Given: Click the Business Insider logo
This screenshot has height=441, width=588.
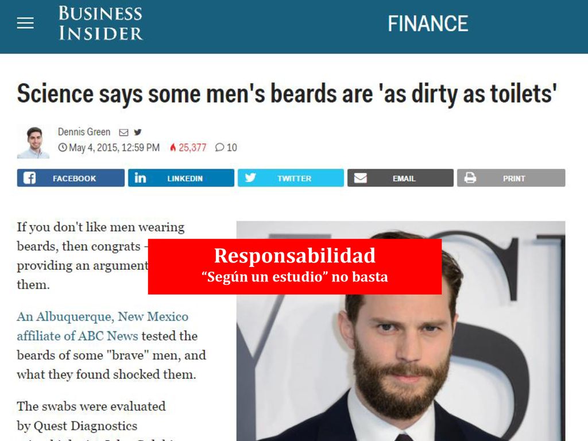Looking at the screenshot, I should (100, 23).
